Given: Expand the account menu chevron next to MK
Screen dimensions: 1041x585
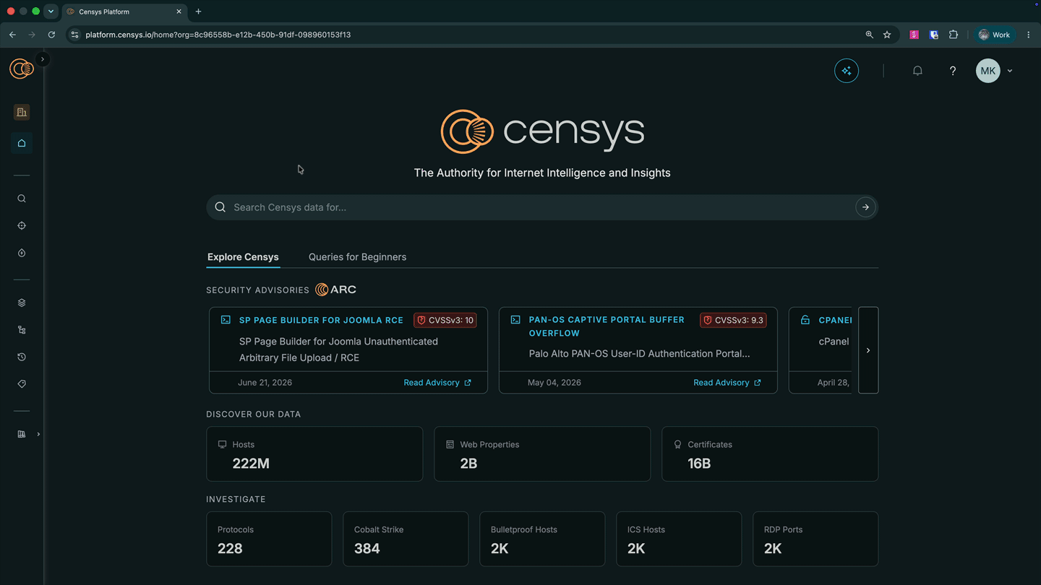Looking at the screenshot, I should click(1010, 71).
